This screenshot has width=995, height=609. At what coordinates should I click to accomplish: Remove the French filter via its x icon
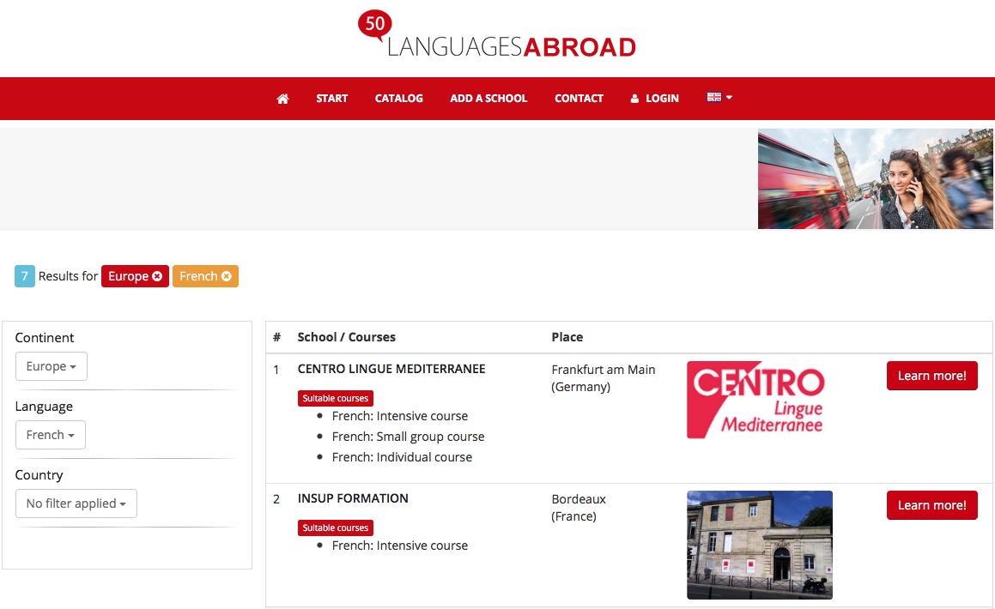[226, 275]
